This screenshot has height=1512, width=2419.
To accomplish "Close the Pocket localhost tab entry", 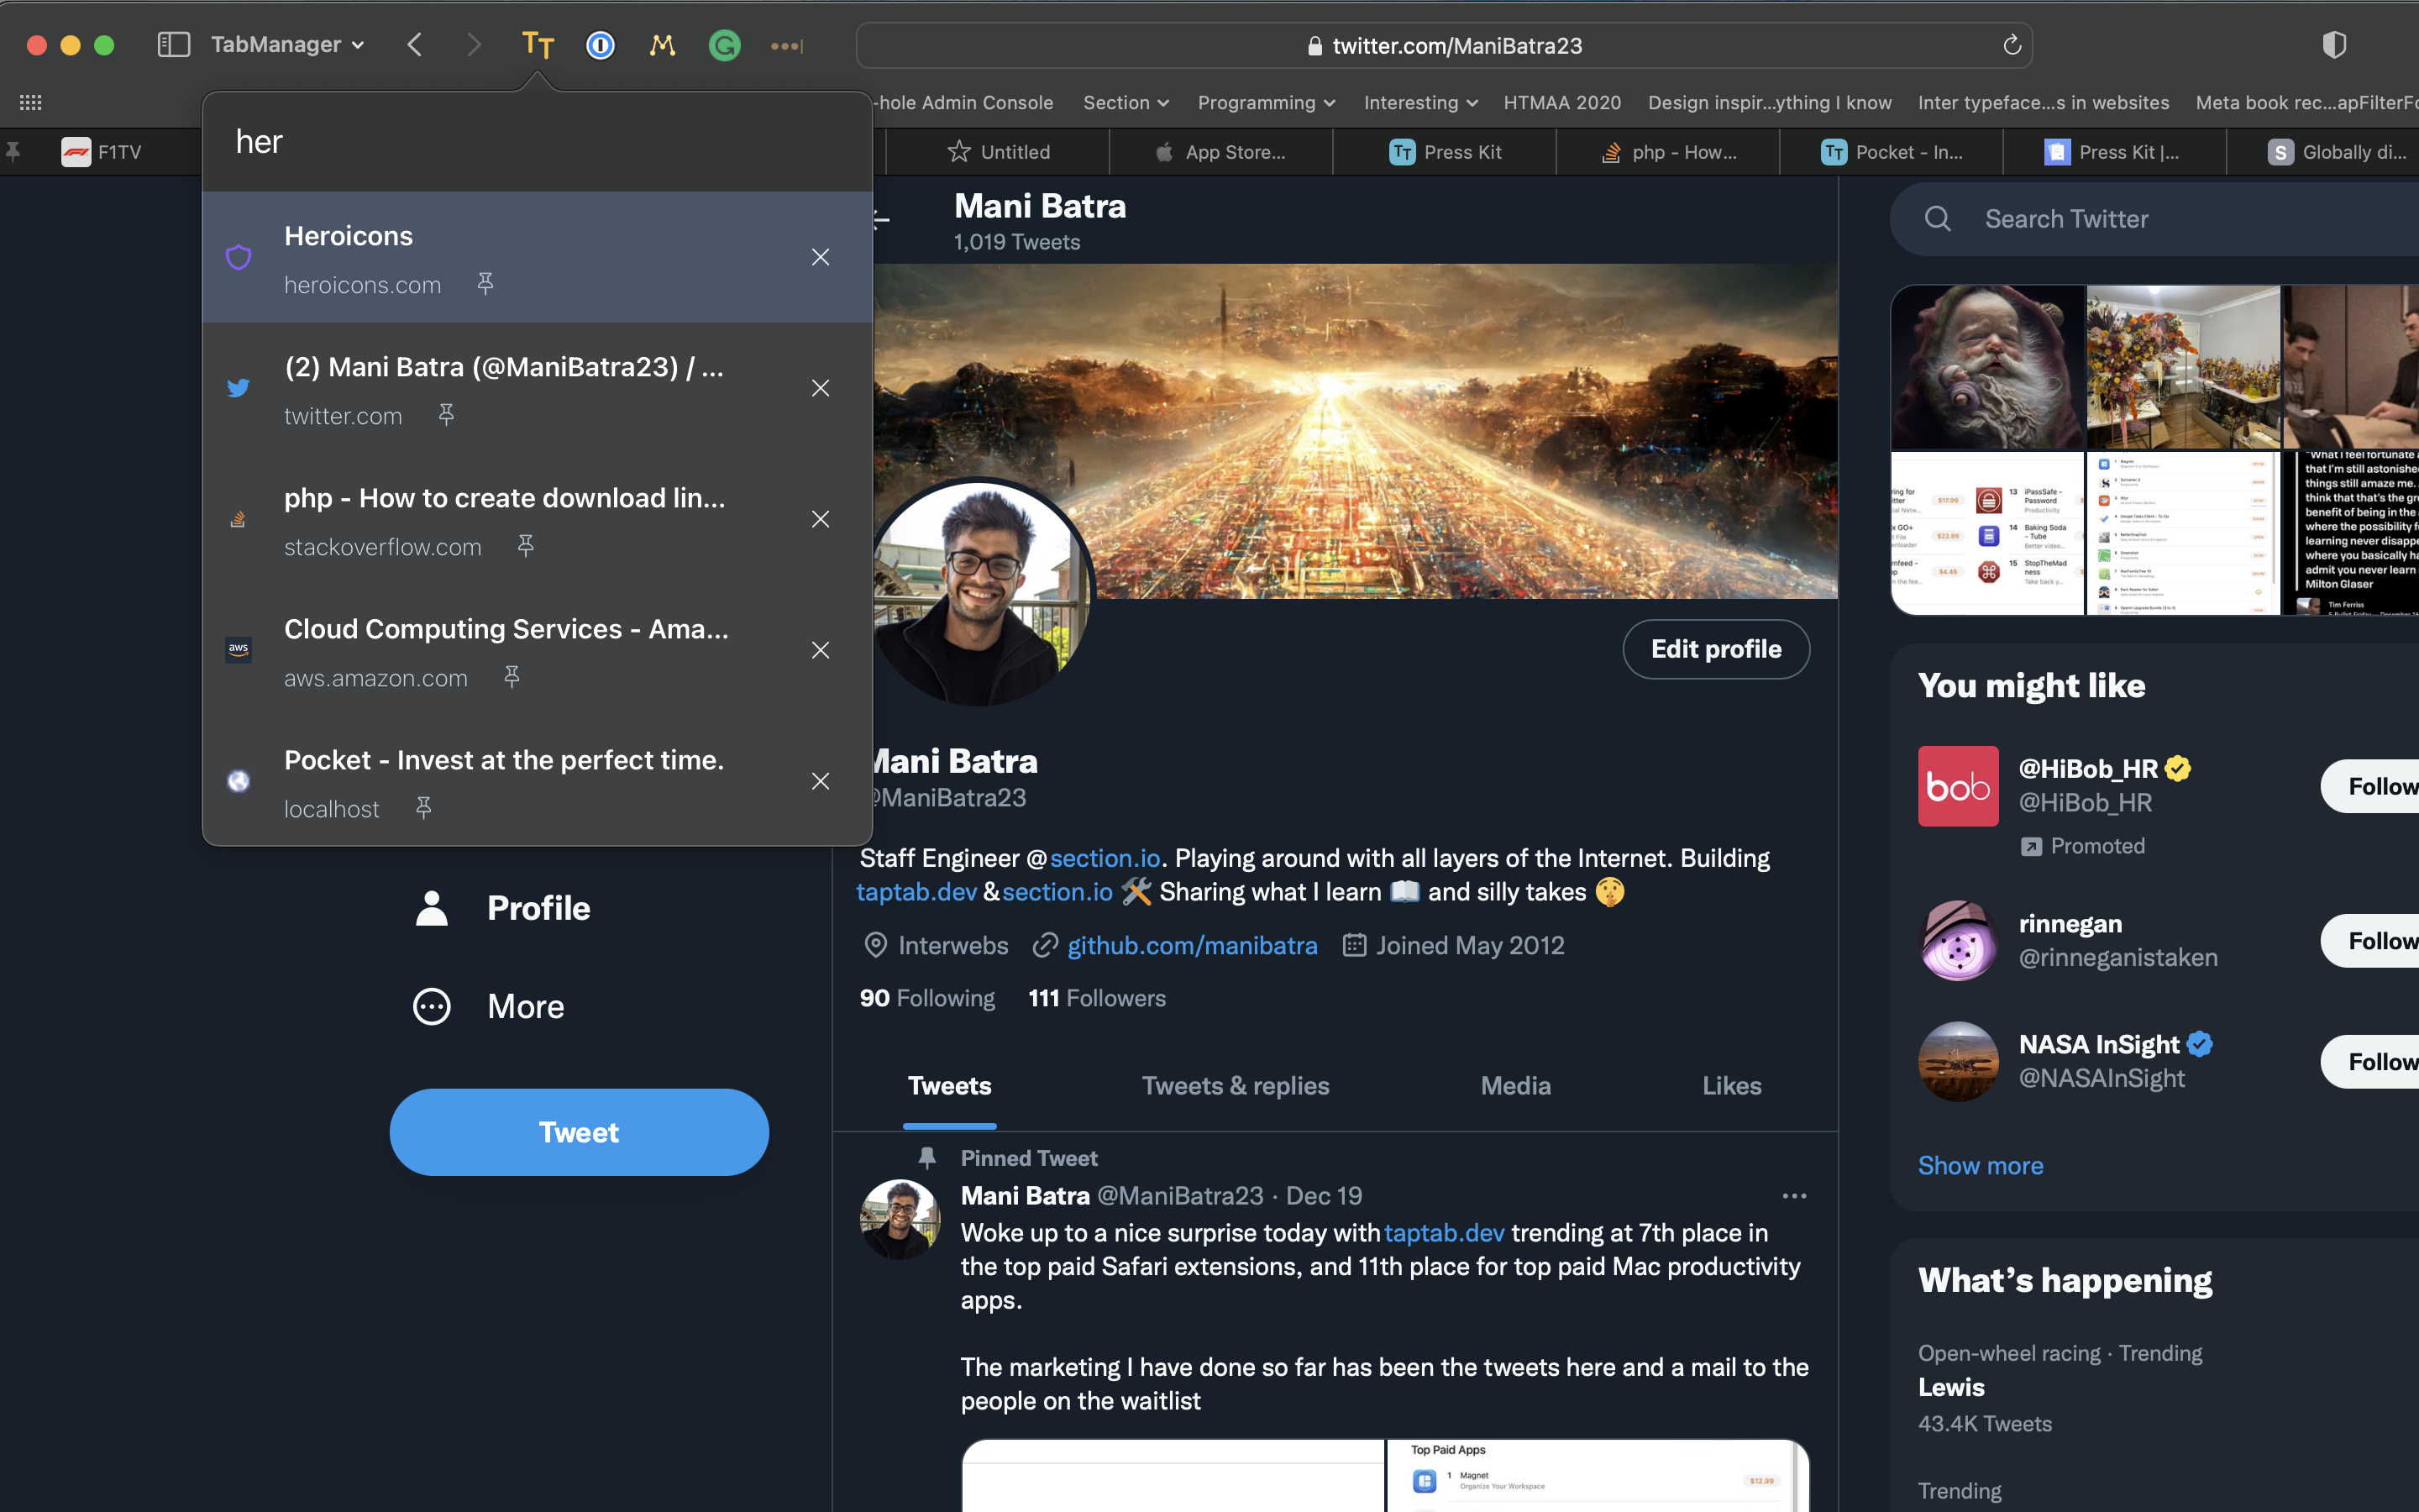I will [x=821, y=781].
